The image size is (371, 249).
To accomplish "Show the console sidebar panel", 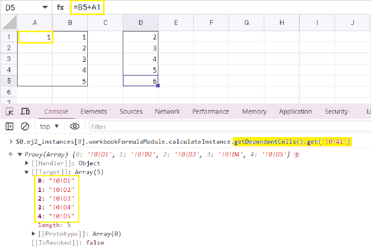I will coord(10,127).
